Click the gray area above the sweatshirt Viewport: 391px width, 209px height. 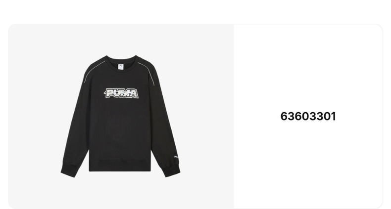click(121, 40)
